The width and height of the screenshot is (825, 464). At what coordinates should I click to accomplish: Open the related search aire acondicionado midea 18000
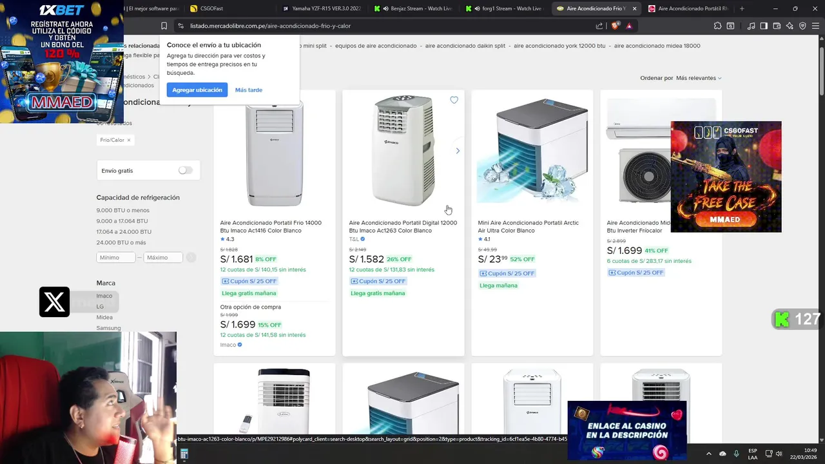pos(657,46)
